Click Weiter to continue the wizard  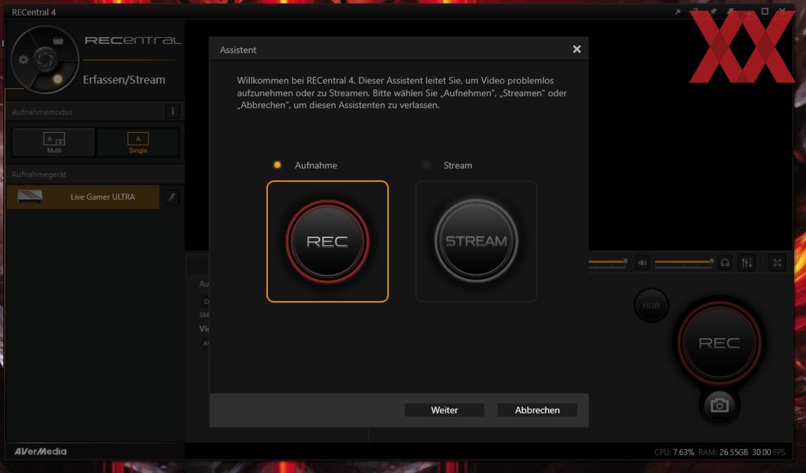444,410
